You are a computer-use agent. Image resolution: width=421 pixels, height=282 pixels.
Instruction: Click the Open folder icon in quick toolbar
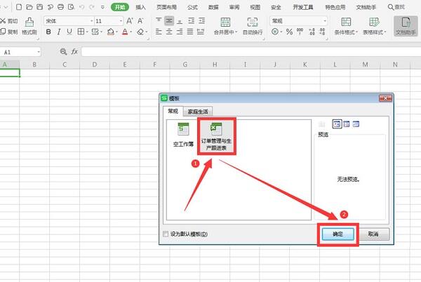(x=29, y=7)
